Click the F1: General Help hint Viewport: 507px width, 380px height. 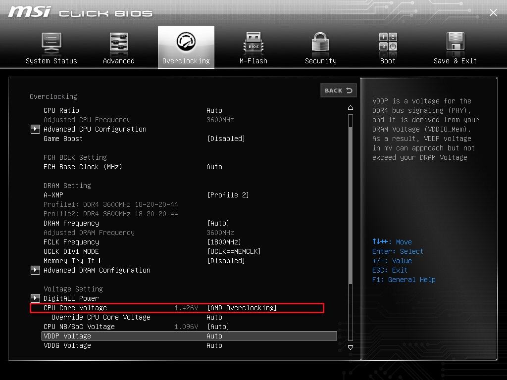coord(404,280)
